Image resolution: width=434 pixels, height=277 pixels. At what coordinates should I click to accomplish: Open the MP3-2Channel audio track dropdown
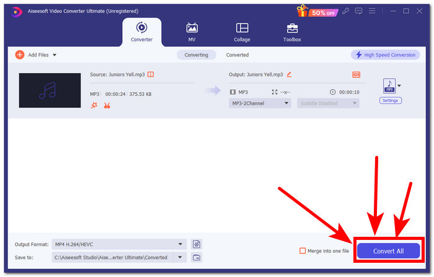click(260, 103)
